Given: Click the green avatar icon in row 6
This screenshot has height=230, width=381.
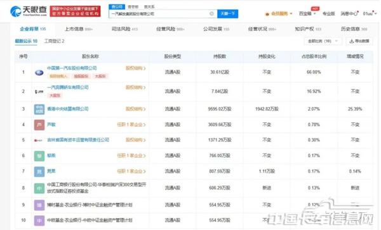Looking at the screenshot, I should pos(39,156).
